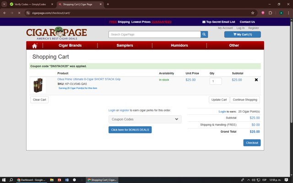The width and height of the screenshot is (293, 183).
Task: Click Login to earn points link
Action: pos(222,112)
